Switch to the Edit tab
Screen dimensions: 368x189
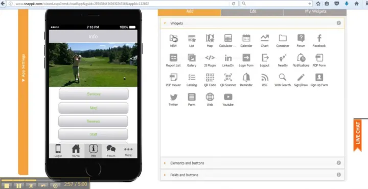pyautogui.click(x=252, y=11)
